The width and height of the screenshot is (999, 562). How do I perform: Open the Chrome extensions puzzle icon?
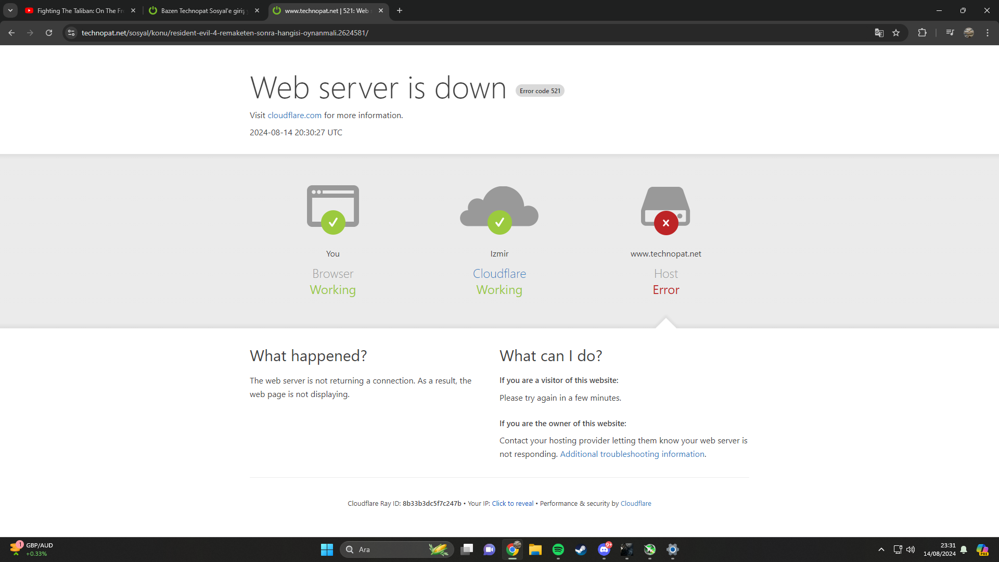click(x=922, y=33)
